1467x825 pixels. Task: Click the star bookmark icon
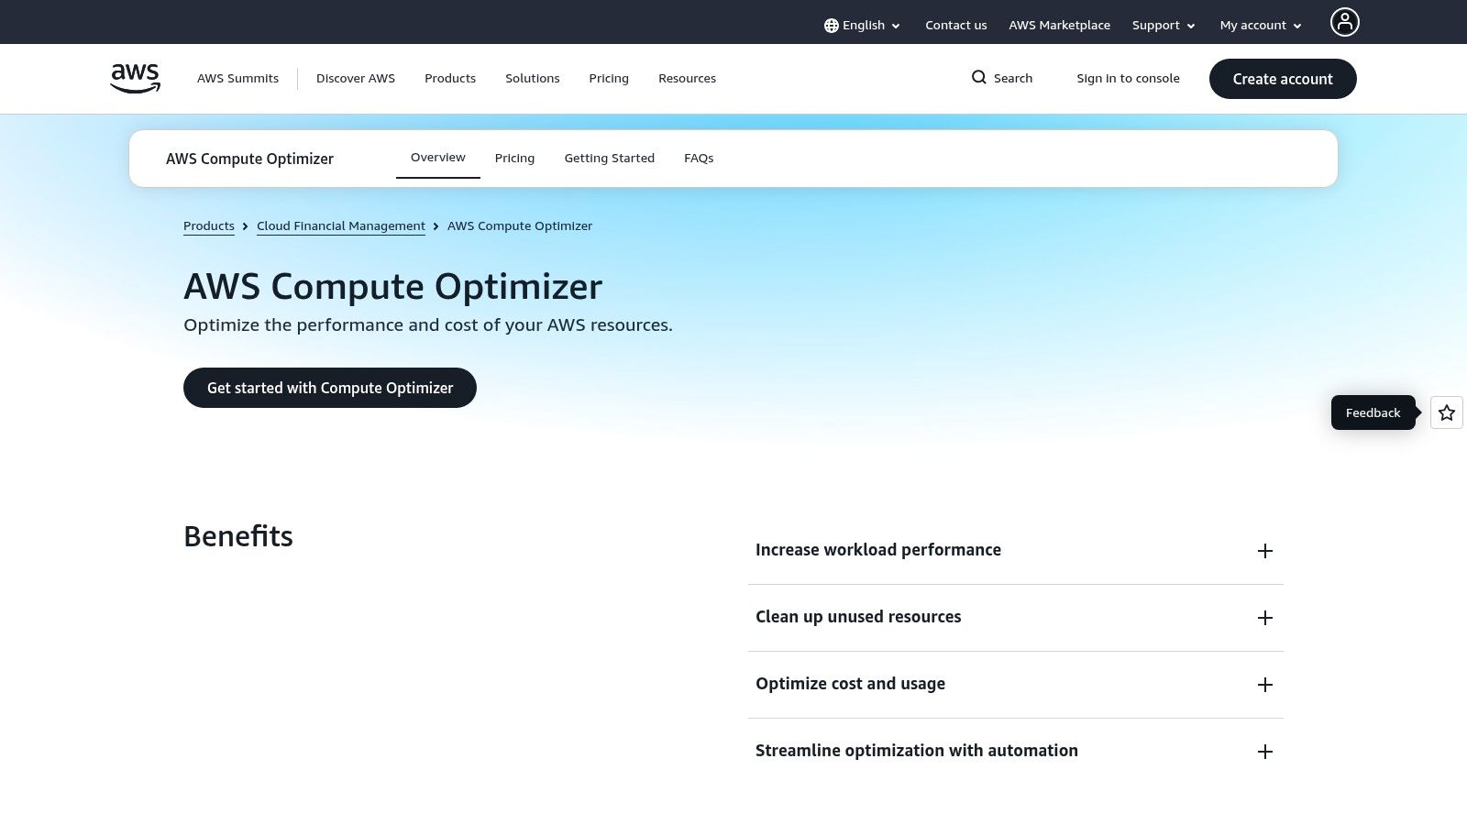(1447, 412)
